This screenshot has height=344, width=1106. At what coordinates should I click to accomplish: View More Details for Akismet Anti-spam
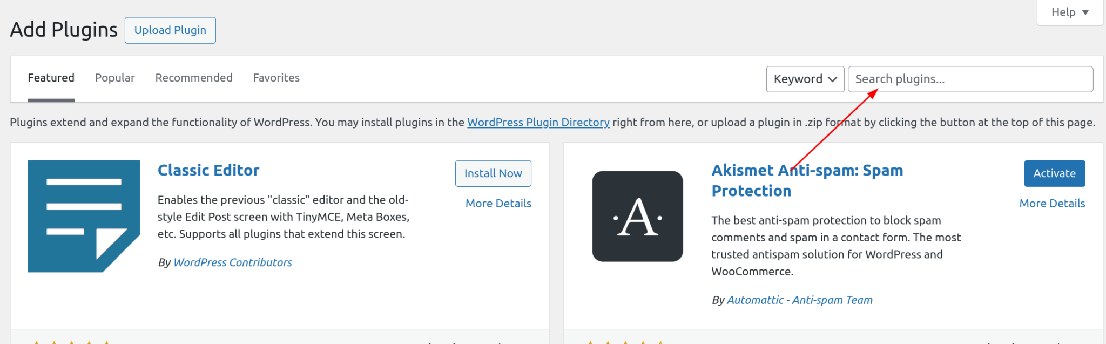[x=1052, y=204]
